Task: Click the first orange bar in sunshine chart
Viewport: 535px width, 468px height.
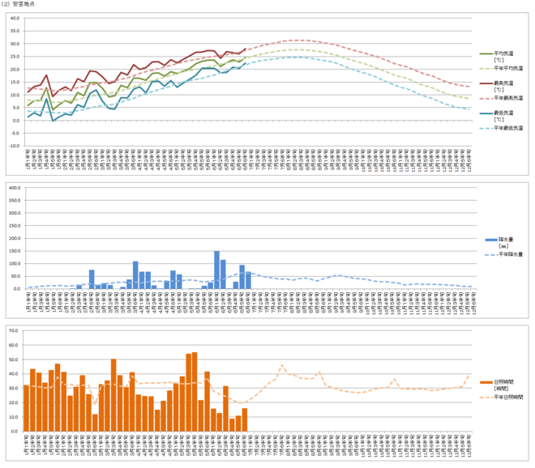Action: (x=26, y=408)
